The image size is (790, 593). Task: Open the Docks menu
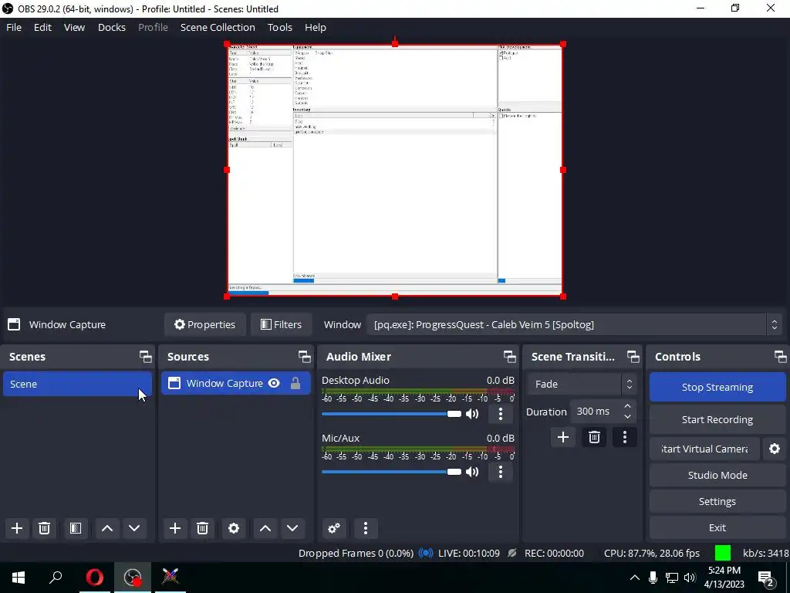[x=111, y=27]
